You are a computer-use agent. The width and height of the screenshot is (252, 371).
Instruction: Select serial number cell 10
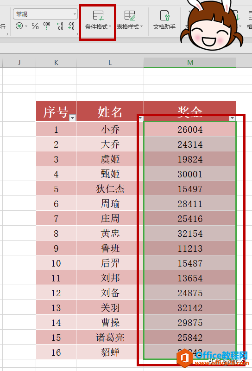click(x=56, y=263)
